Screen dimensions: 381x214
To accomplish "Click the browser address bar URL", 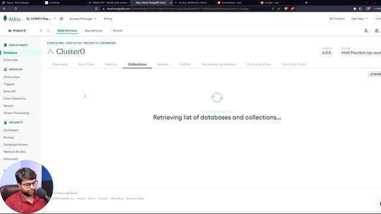I will (x=177, y=9).
